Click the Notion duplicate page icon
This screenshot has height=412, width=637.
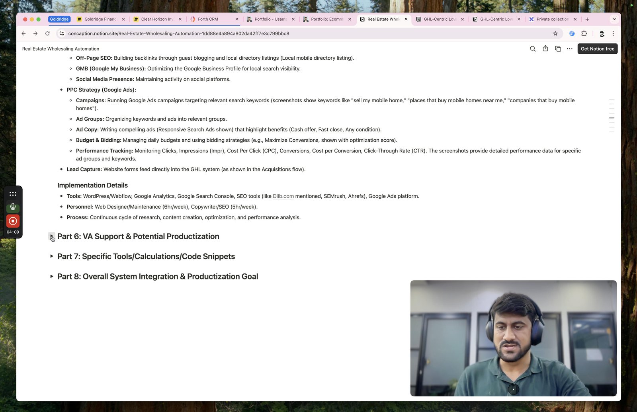[558, 49]
